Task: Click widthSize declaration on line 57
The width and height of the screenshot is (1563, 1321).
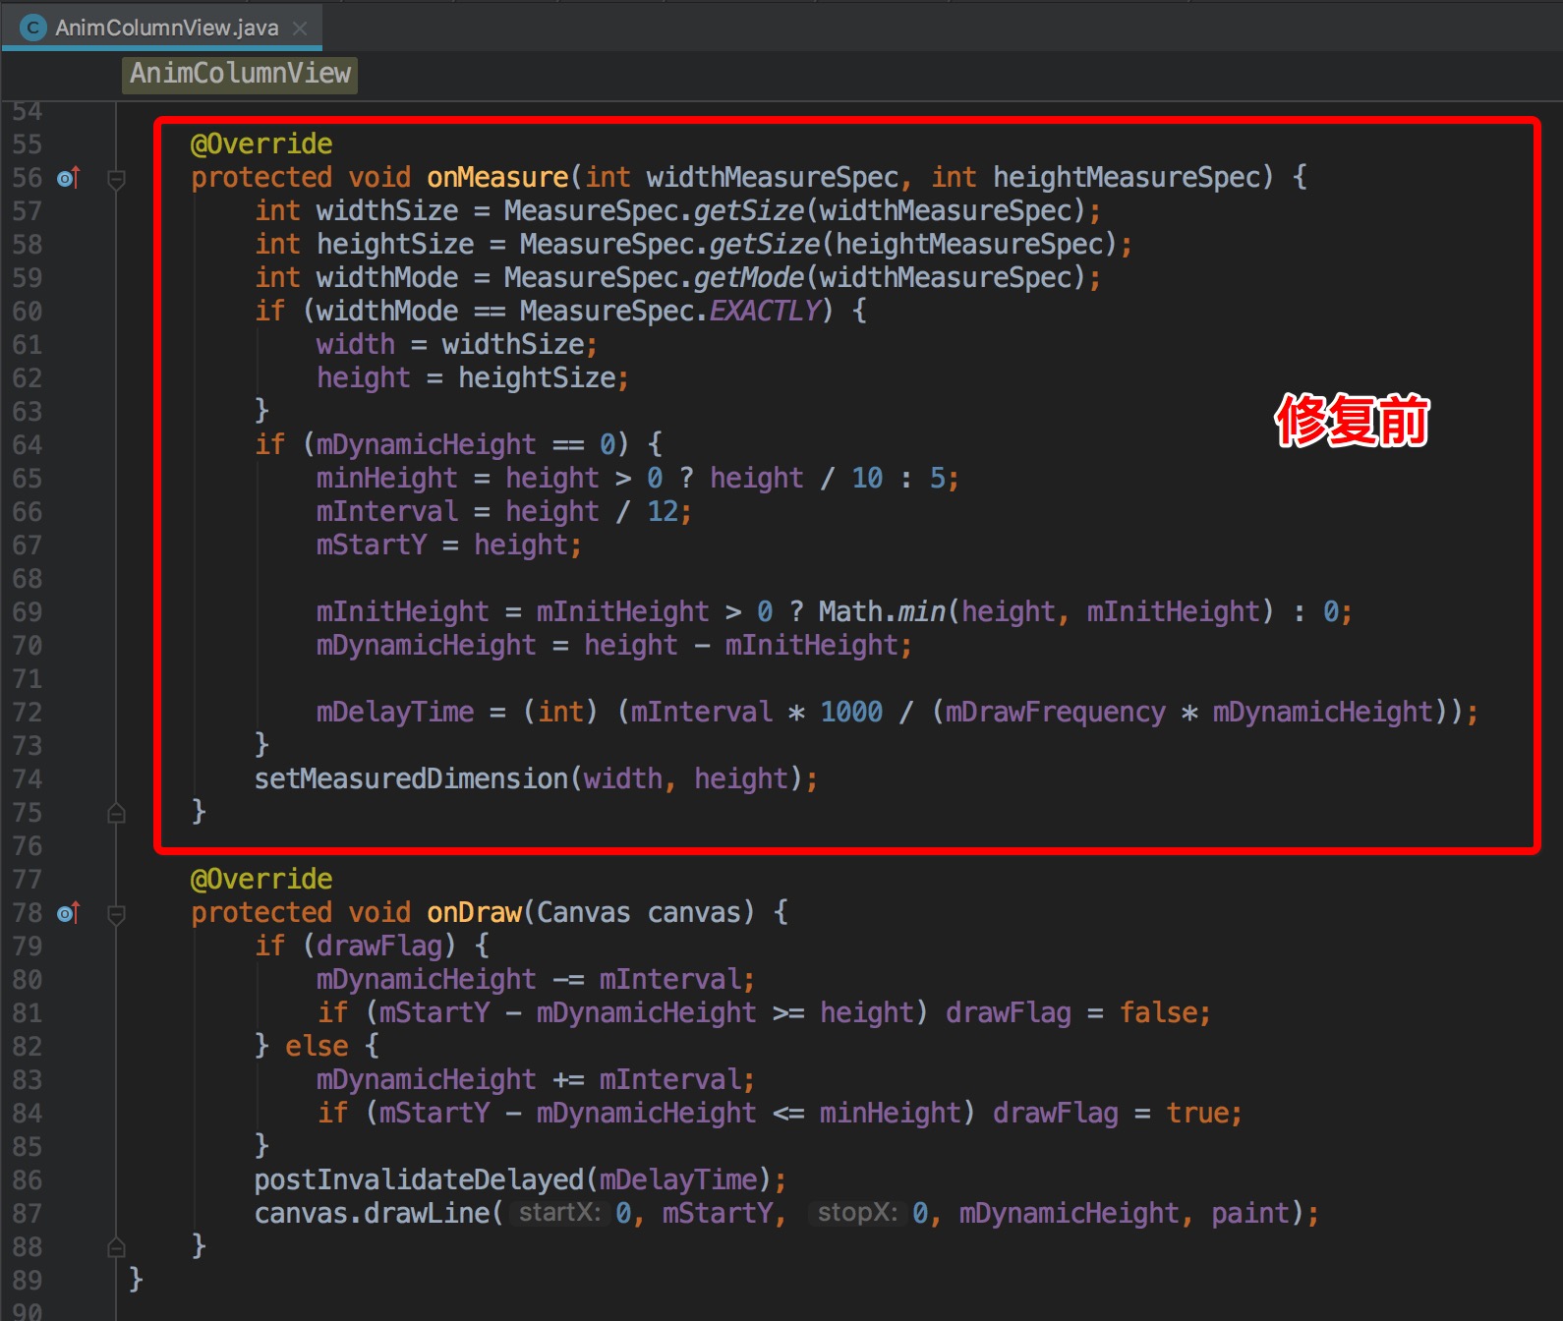Action: pyautogui.click(x=387, y=211)
